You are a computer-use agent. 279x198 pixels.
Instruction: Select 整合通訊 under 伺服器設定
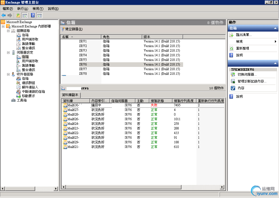pyautogui.click(x=28, y=70)
